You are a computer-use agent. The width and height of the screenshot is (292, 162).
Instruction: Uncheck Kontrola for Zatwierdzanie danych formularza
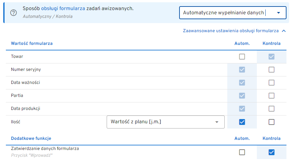coord(272,152)
